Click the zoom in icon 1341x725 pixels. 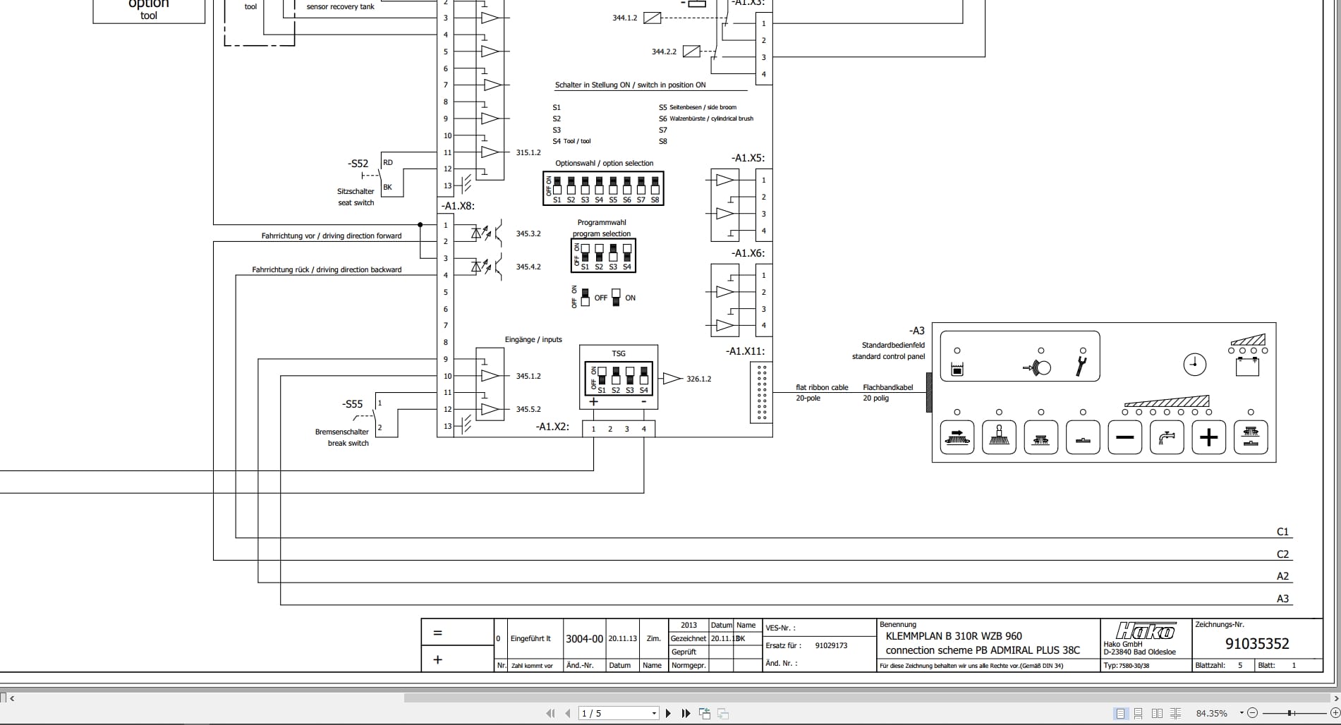pos(1335,713)
